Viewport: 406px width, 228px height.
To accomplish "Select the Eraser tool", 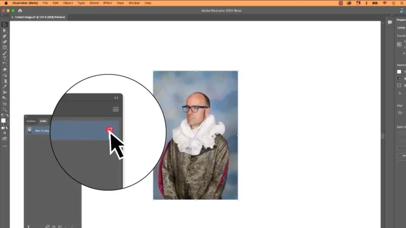I will tap(5, 69).
